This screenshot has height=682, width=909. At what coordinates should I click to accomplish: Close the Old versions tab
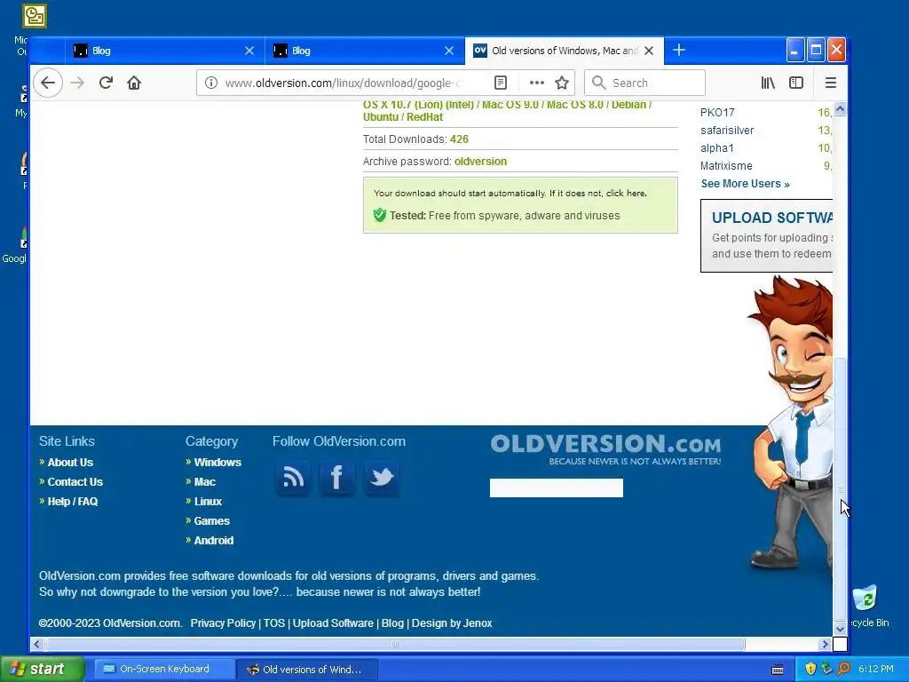click(649, 51)
